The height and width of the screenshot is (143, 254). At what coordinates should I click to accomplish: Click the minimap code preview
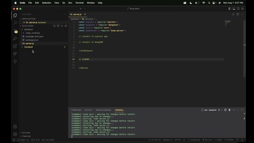[x=228, y=23]
